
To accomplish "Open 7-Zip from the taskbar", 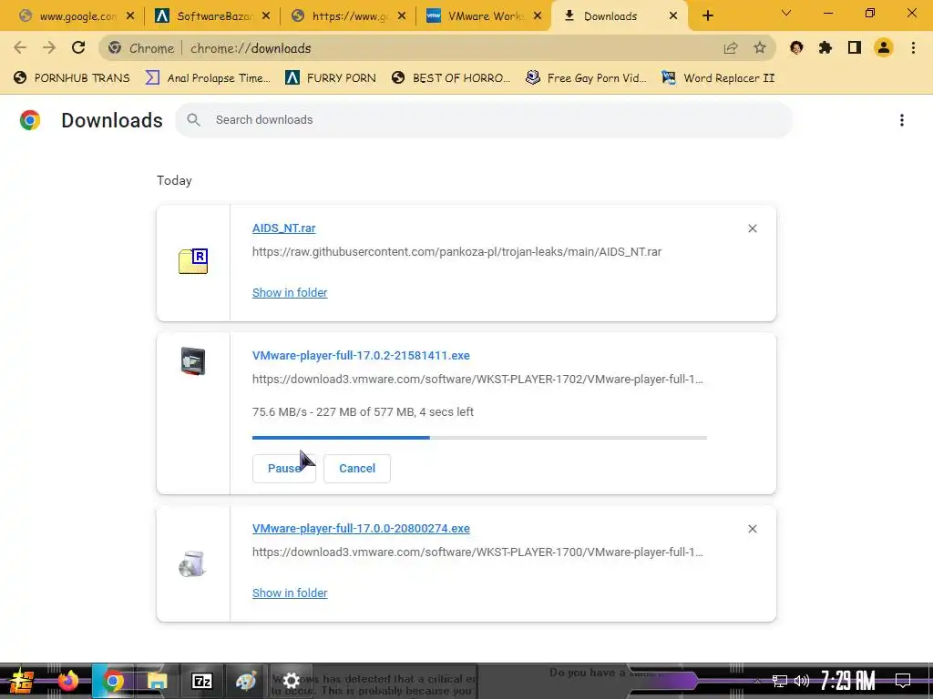I will [x=201, y=681].
